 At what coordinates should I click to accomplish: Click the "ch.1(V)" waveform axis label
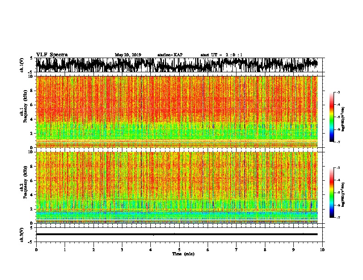(22, 65)
